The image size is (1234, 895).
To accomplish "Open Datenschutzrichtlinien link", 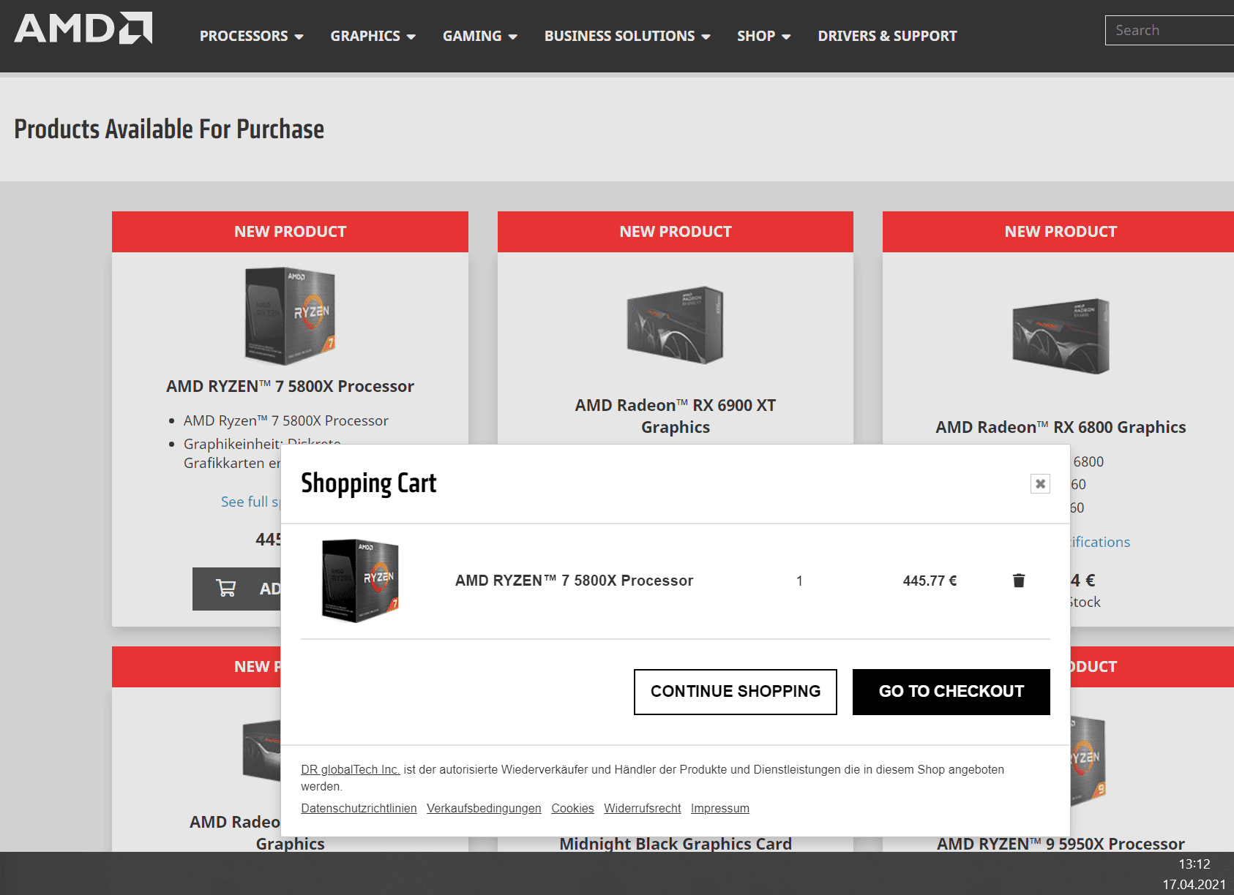I will pyautogui.click(x=359, y=808).
